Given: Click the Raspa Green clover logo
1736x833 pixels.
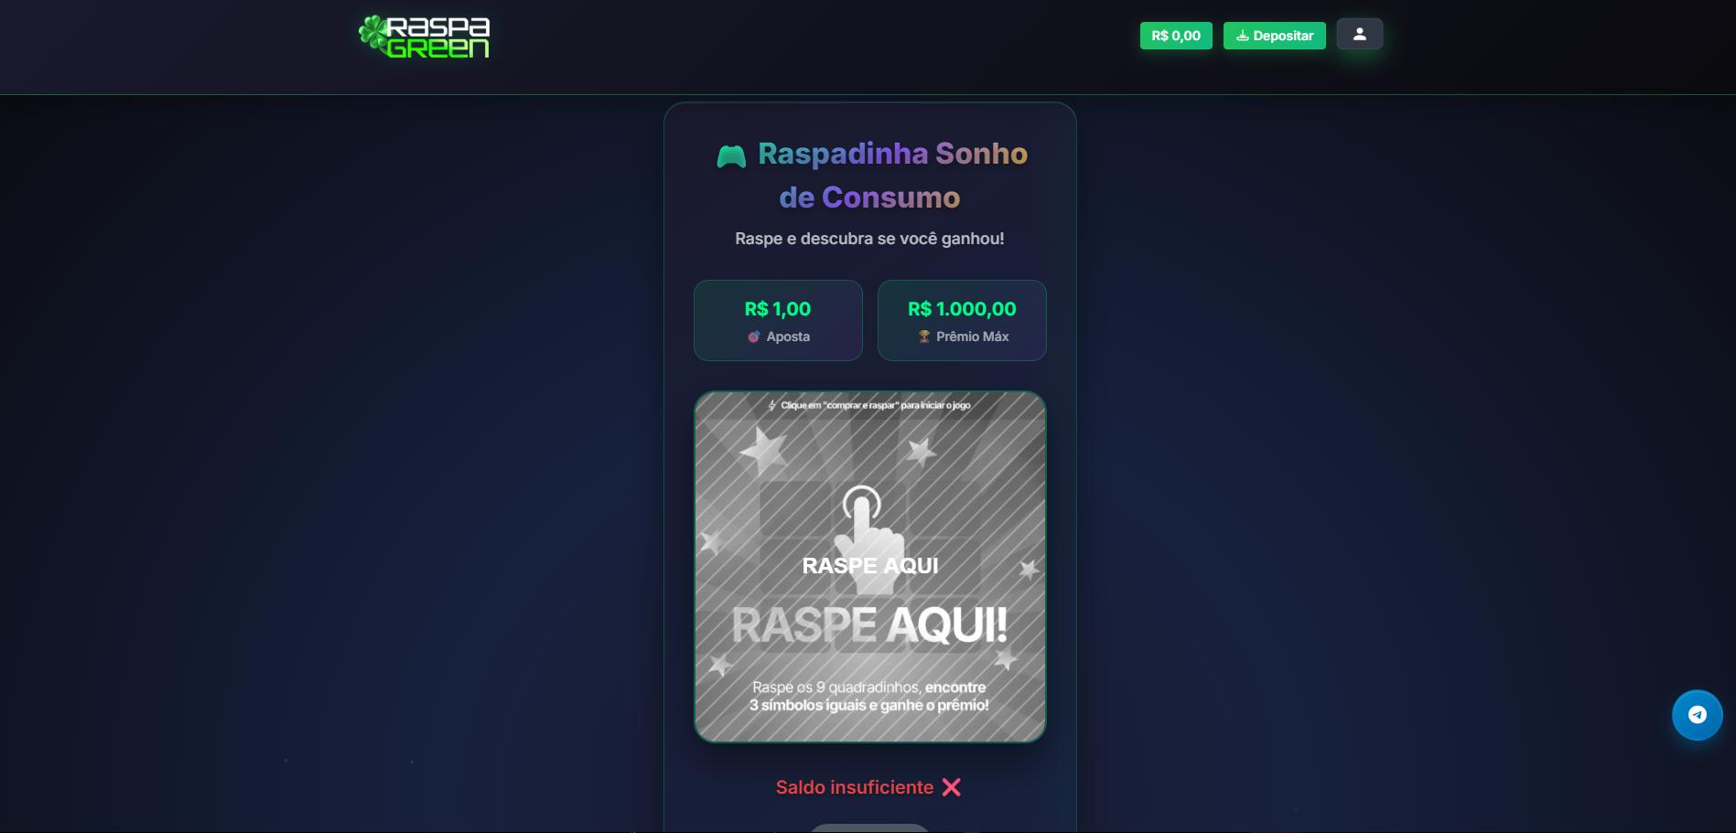Looking at the screenshot, I should click(x=424, y=37).
